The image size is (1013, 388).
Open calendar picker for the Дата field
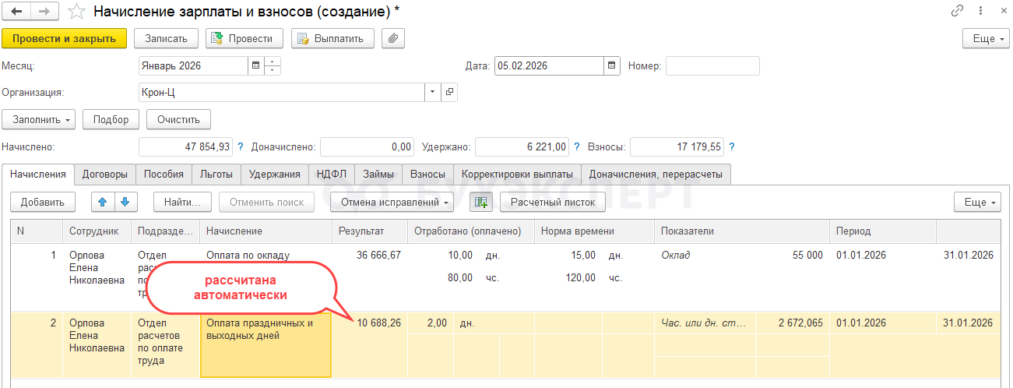click(612, 66)
